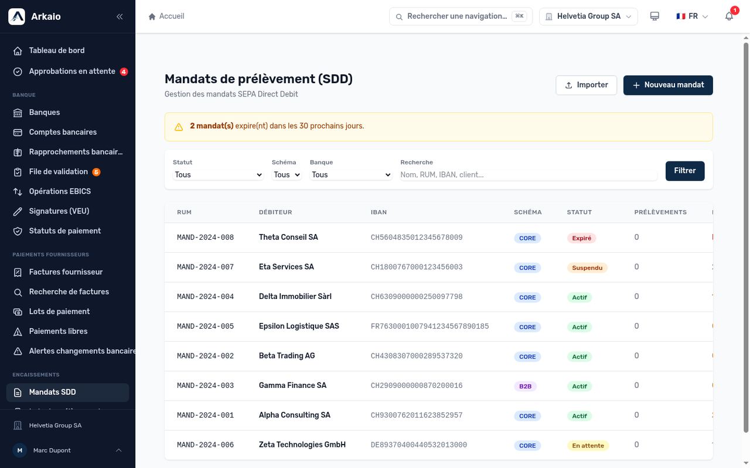Click the Statuts de paiement shield icon
Viewport: 750px width, 468px height.
tap(18, 231)
